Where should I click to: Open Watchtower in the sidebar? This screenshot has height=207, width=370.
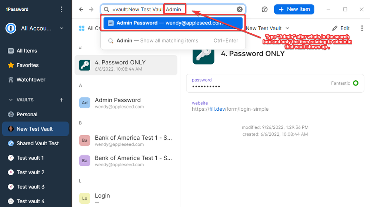point(31,80)
